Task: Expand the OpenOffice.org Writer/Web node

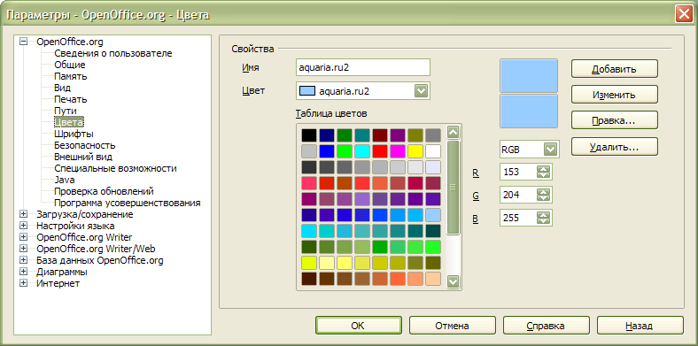Action: [24, 249]
